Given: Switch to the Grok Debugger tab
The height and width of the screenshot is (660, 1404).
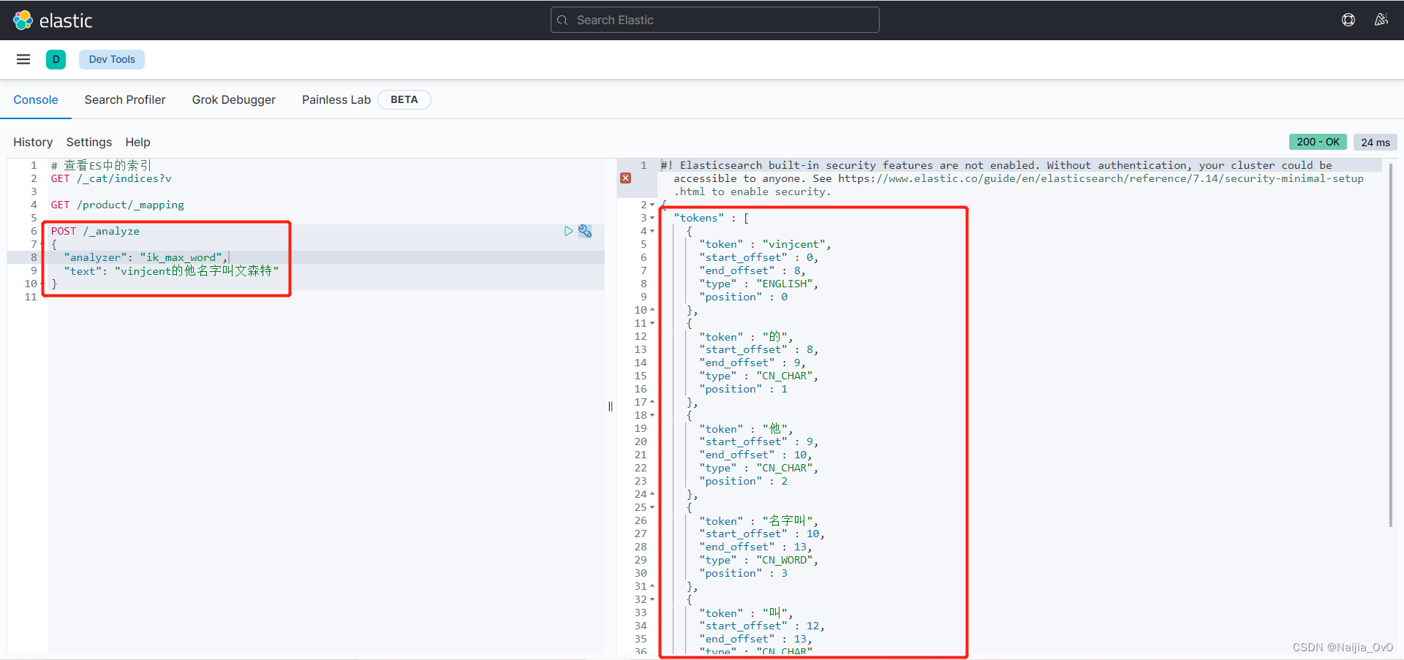Looking at the screenshot, I should [234, 100].
